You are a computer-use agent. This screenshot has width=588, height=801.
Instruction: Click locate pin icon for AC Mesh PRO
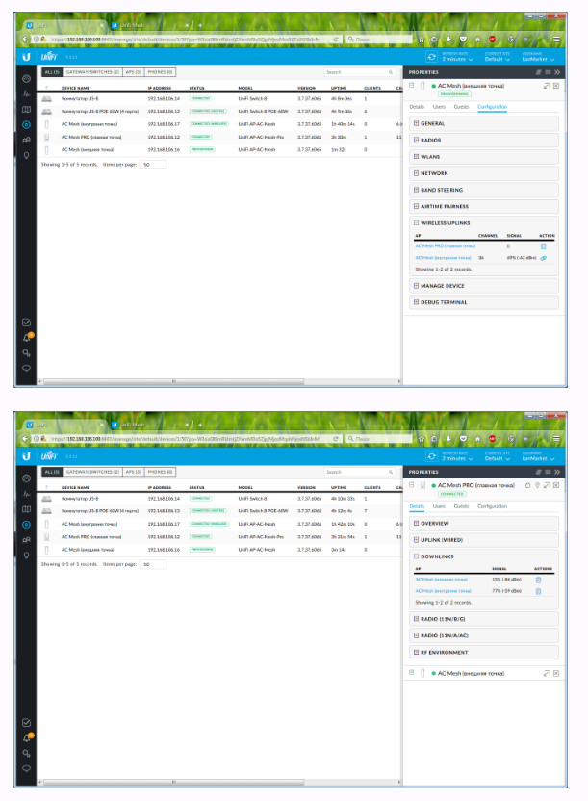[537, 485]
